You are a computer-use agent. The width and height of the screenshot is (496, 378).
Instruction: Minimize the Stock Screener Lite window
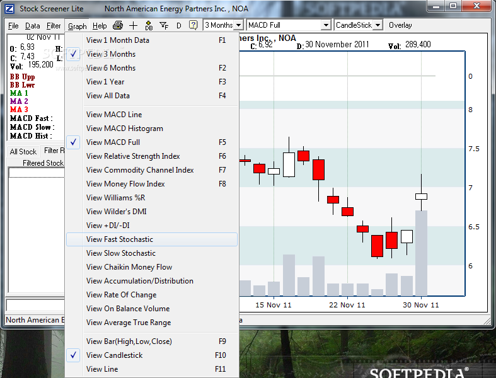tap(436, 6)
